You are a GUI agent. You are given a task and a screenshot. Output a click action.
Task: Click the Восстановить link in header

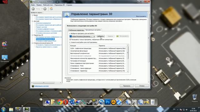click(x=141, y=16)
